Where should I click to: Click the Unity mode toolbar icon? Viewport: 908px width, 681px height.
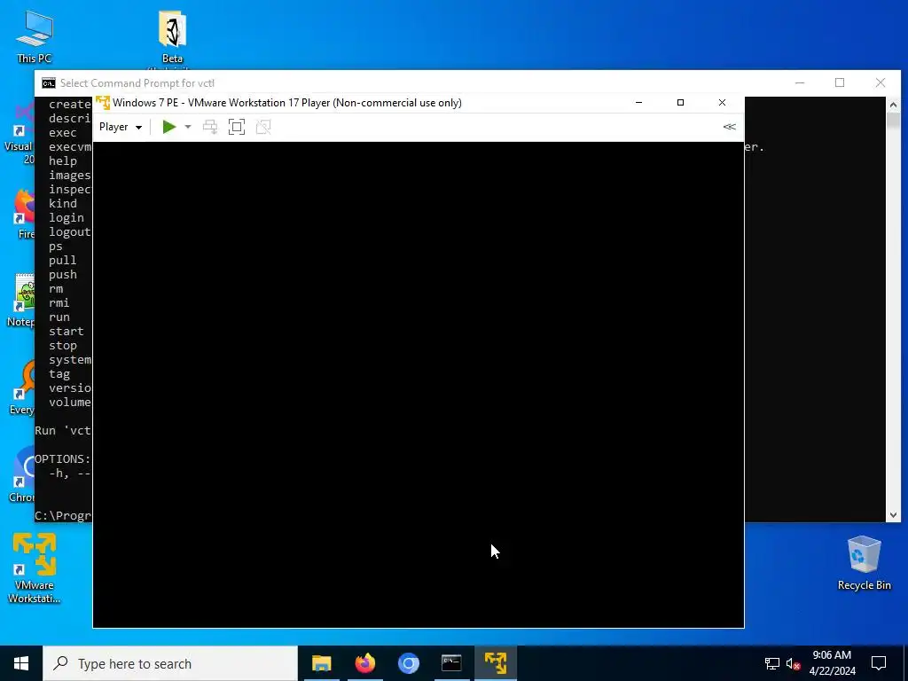click(263, 127)
